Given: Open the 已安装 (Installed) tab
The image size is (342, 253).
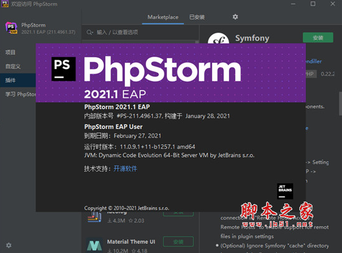Looking at the screenshot, I should click(197, 17).
